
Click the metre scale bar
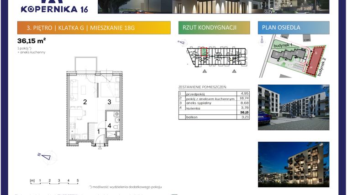click(55, 181)
